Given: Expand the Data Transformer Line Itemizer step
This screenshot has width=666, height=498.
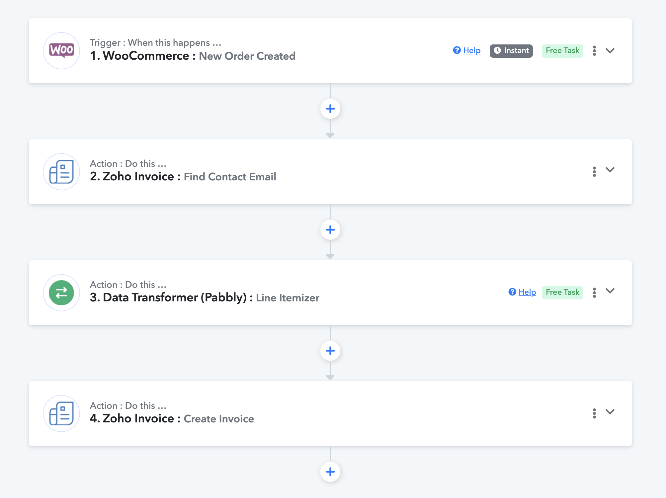Looking at the screenshot, I should coord(610,291).
